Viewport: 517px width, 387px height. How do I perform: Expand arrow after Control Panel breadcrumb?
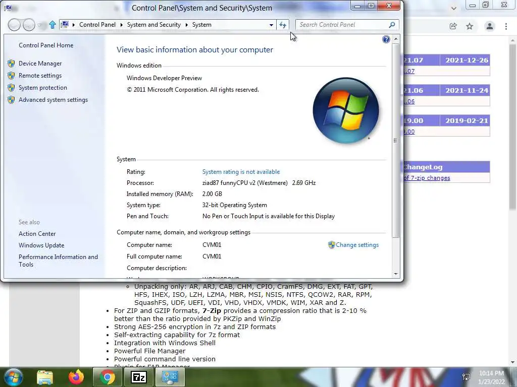[x=121, y=25]
